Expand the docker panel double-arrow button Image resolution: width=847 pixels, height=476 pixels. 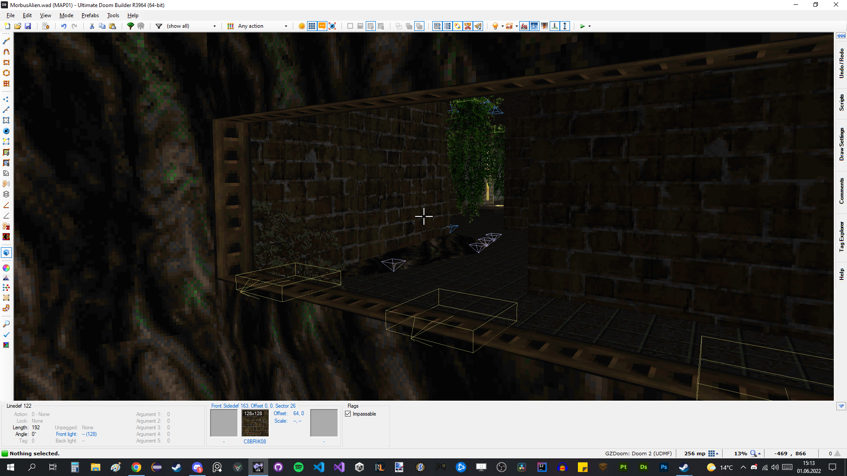pyautogui.click(x=841, y=36)
